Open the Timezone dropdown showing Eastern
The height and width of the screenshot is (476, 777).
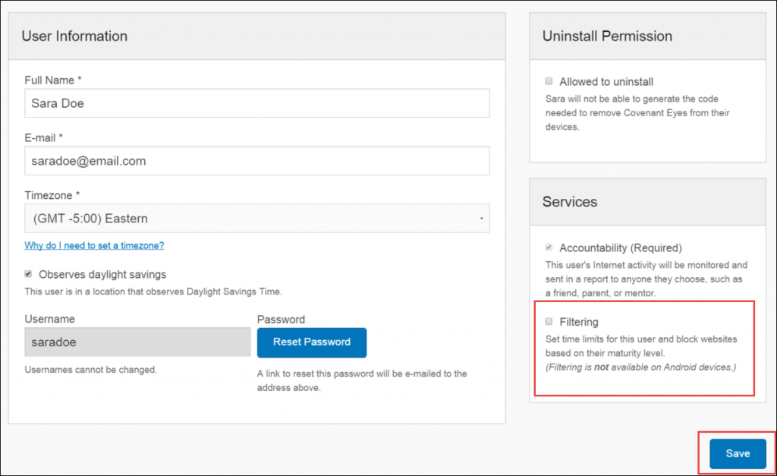pos(256,218)
